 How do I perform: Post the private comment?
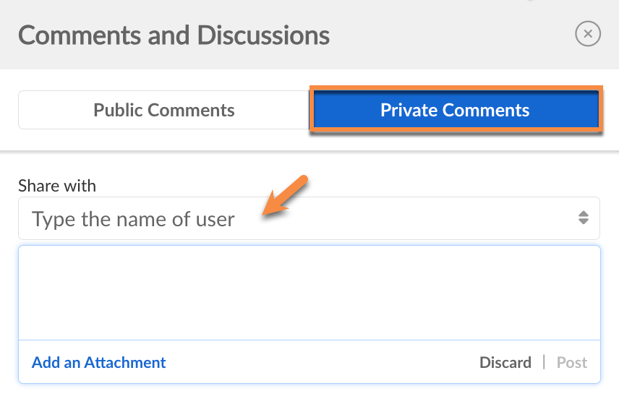572,362
